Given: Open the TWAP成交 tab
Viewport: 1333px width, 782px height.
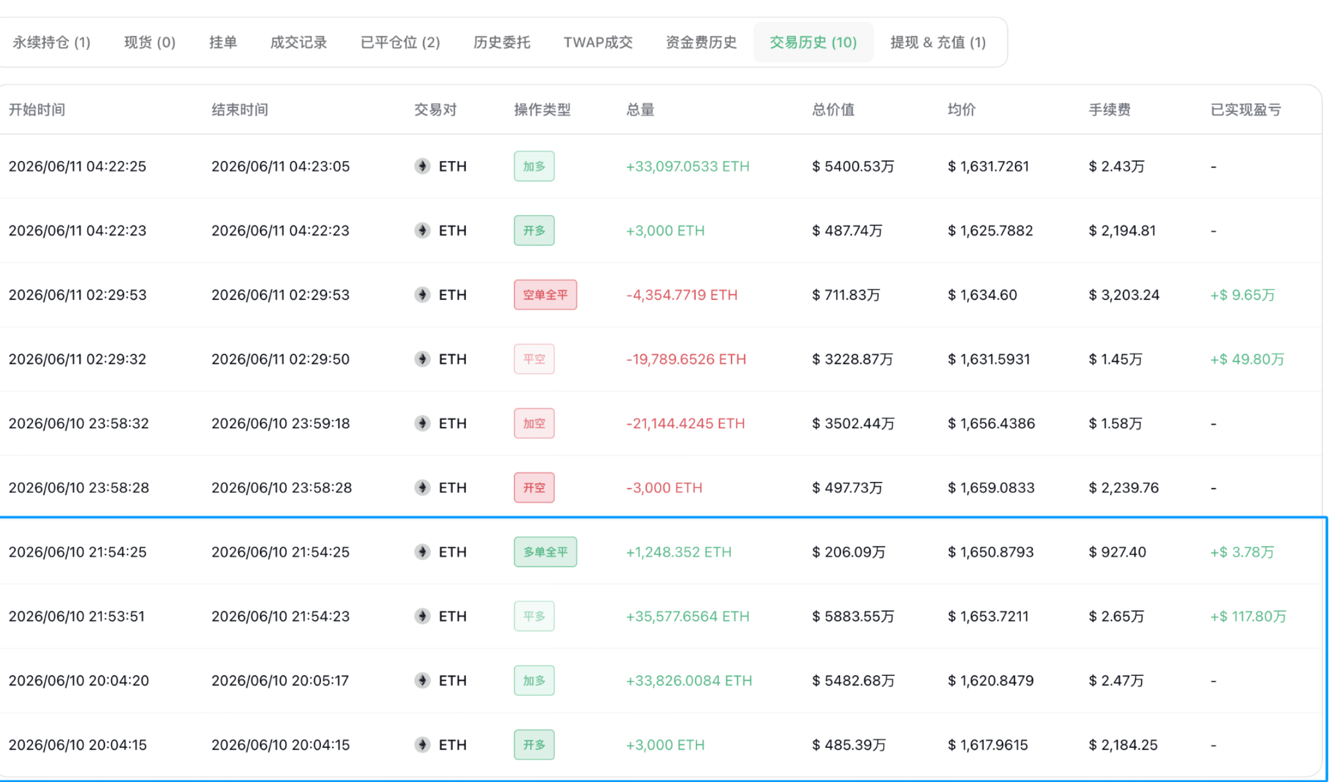Looking at the screenshot, I should (x=598, y=42).
